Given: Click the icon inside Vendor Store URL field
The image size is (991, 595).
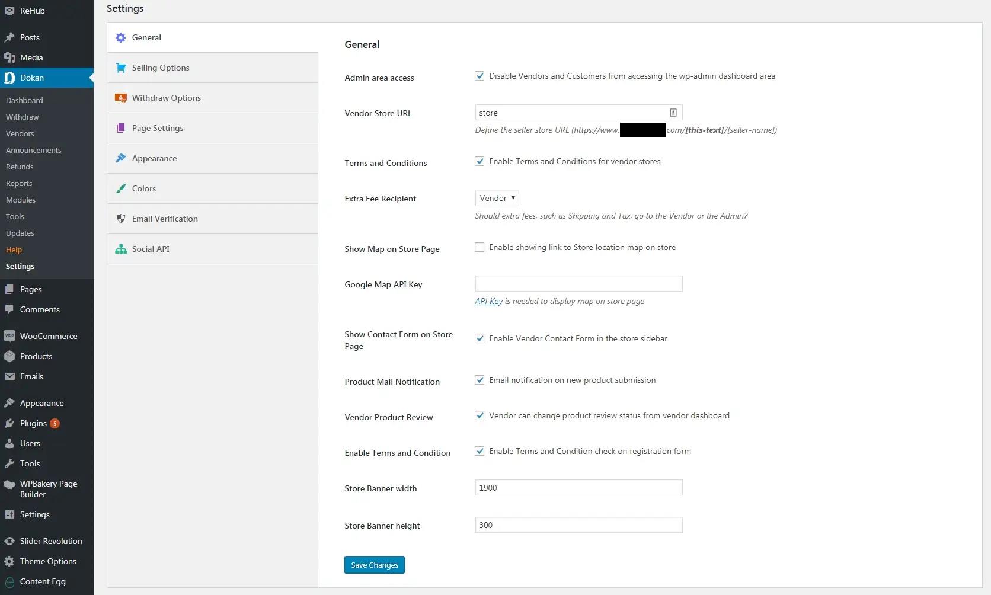Looking at the screenshot, I should coord(673,113).
